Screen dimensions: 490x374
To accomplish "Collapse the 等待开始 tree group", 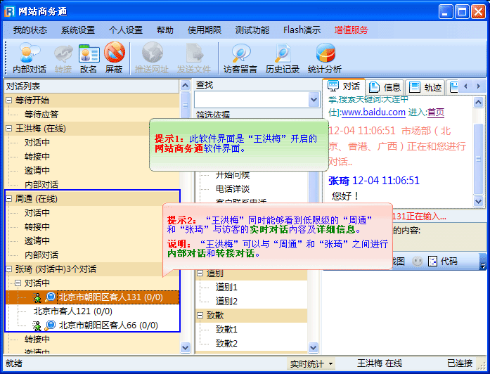I will point(9,101).
